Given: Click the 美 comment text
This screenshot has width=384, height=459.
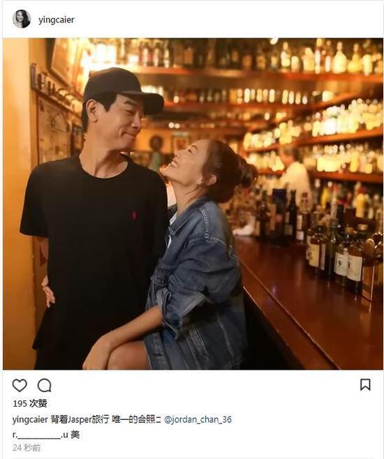Looking at the screenshot, I should [x=75, y=435].
